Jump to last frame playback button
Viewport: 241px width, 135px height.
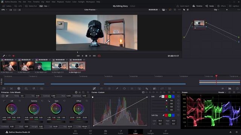pyautogui.click(x=95, y=56)
